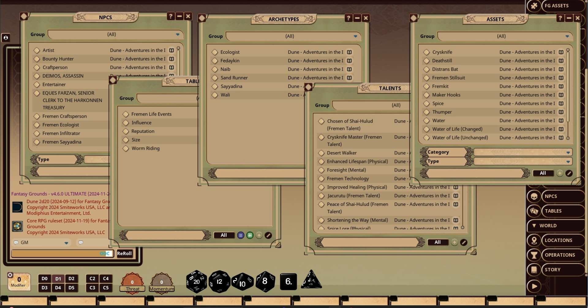
Task: Toggle grid view in the Tables window
Action: [x=250, y=235]
